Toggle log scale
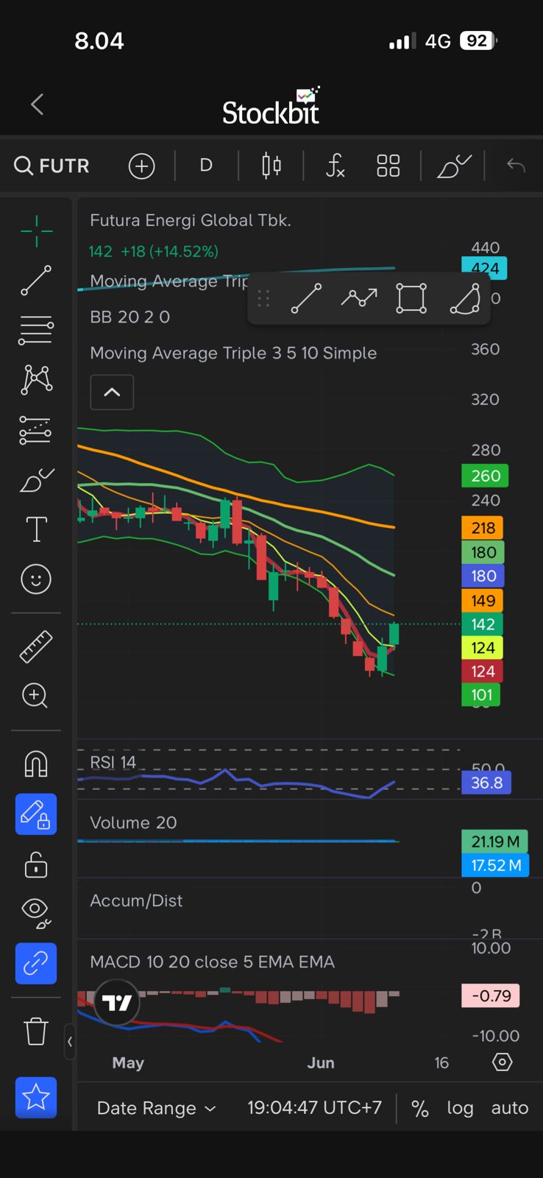 pos(460,1108)
